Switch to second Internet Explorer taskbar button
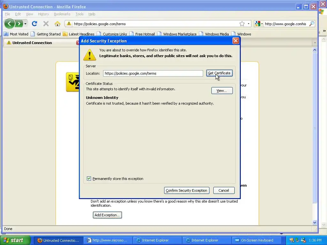 (207, 240)
